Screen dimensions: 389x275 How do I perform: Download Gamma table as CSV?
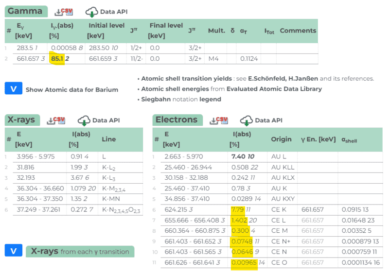64,12
